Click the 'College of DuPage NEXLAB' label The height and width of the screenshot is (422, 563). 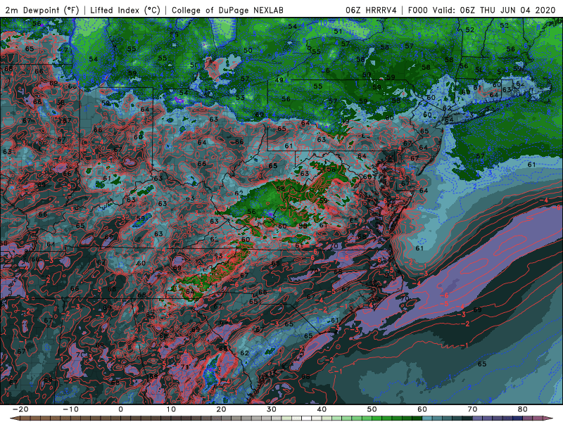coord(227,11)
